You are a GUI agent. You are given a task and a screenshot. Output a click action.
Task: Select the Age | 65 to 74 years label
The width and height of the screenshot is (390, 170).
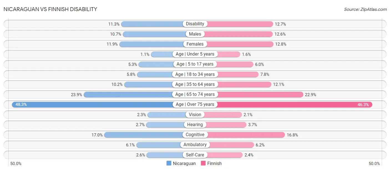point(195,94)
